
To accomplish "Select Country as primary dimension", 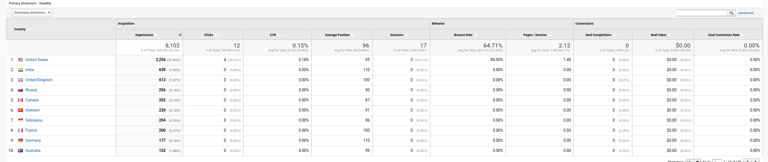I will pyautogui.click(x=45, y=3).
